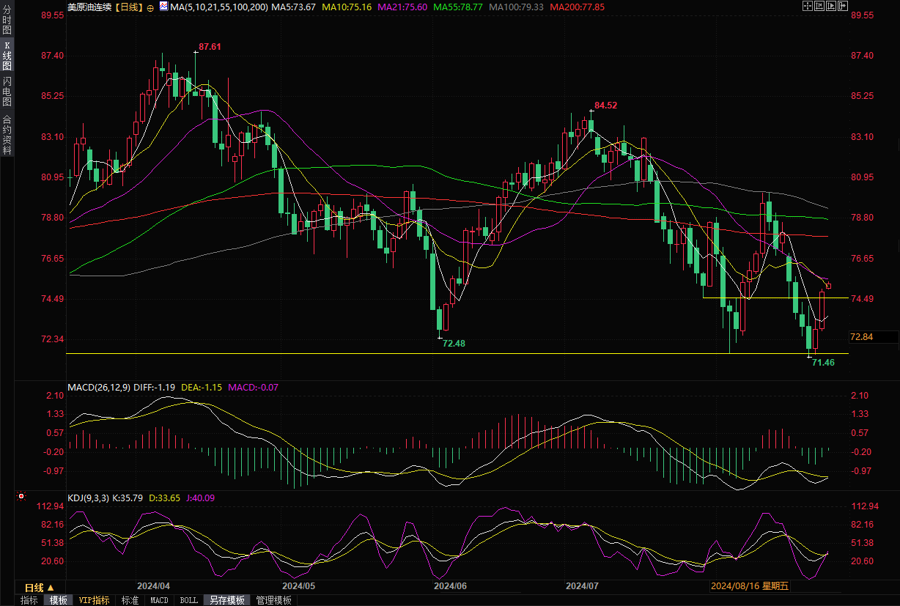Switch to BOLL indicator template
Viewport: 900px width, 606px height.
tap(188, 600)
